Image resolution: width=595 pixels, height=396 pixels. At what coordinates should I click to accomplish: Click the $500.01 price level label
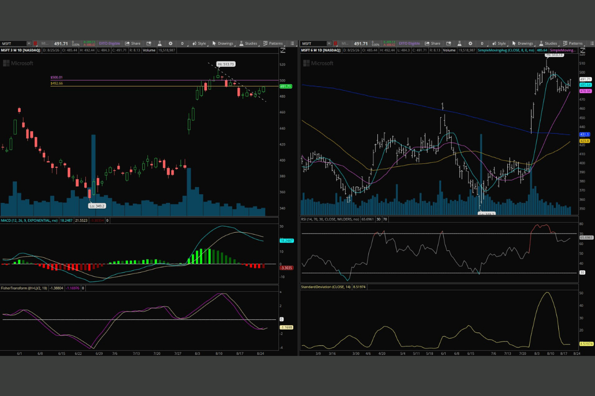[57, 78]
